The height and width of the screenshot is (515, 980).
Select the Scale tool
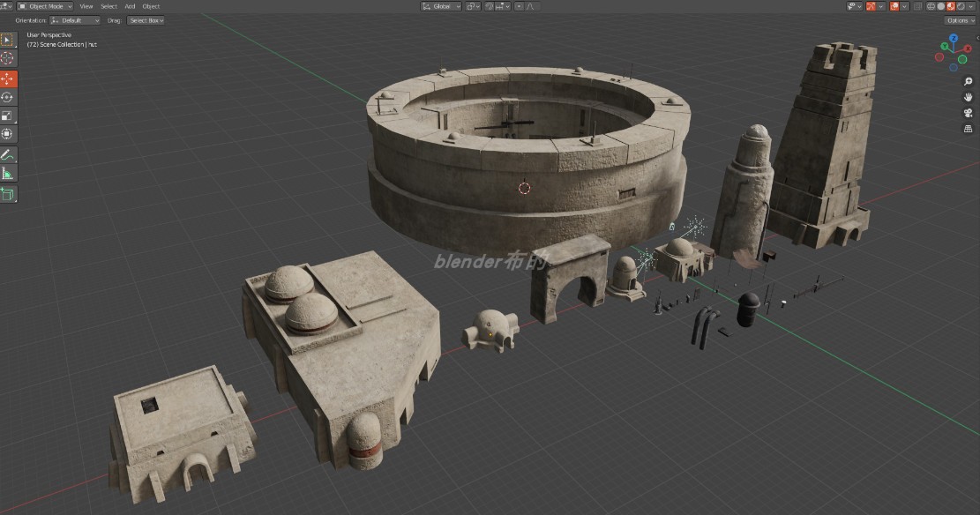(x=8, y=115)
